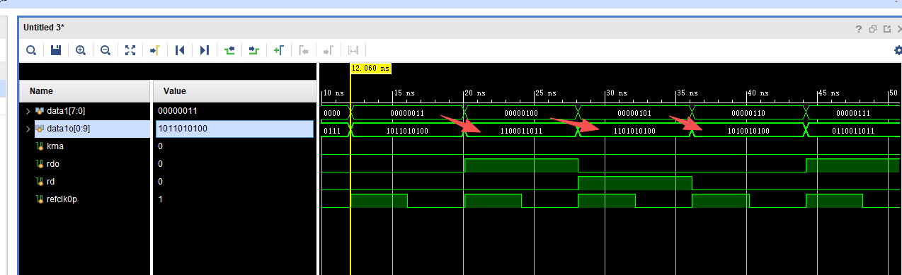The height and width of the screenshot is (275, 902).
Task: Click the 25 ns ruler label
Action: click(546, 93)
